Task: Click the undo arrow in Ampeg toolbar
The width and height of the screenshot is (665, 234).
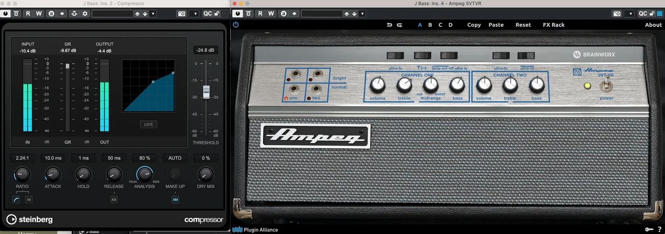Action: [x=390, y=25]
